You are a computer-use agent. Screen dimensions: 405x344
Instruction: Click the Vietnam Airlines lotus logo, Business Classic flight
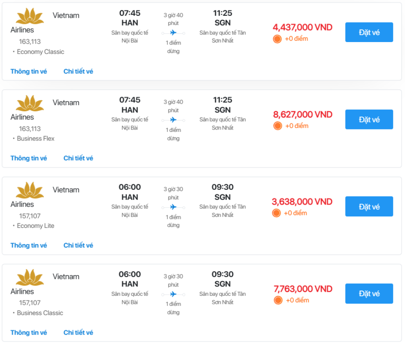30,277
